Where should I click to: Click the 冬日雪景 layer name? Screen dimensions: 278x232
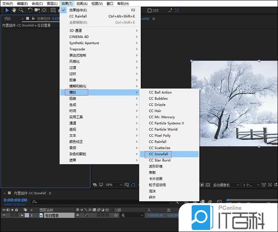pyautogui.click(x=51, y=215)
